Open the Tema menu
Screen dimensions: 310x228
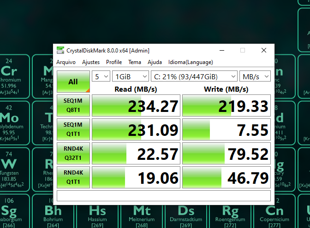135,62
